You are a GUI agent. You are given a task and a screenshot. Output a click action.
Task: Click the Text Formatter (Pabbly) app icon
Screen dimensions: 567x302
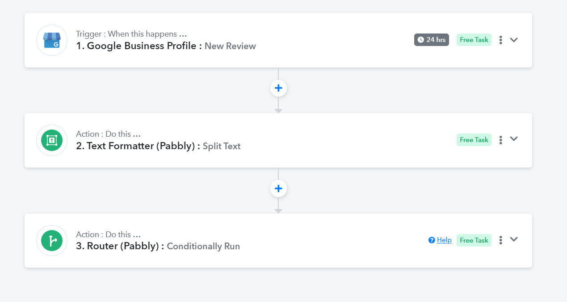(x=52, y=140)
